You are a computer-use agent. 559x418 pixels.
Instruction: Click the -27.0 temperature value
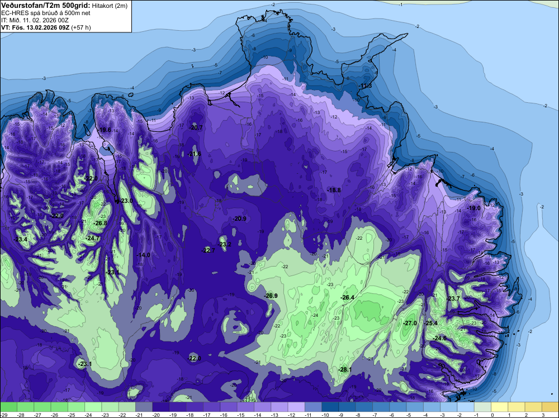coord(410,323)
